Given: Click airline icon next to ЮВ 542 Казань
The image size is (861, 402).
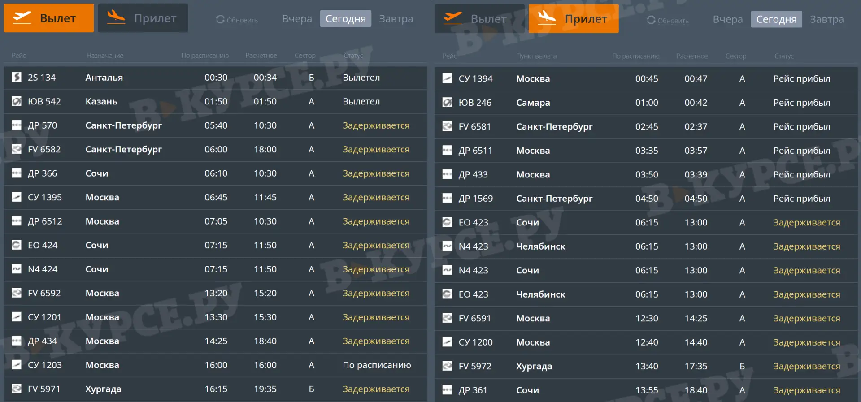Looking at the screenshot, I should click(x=17, y=101).
